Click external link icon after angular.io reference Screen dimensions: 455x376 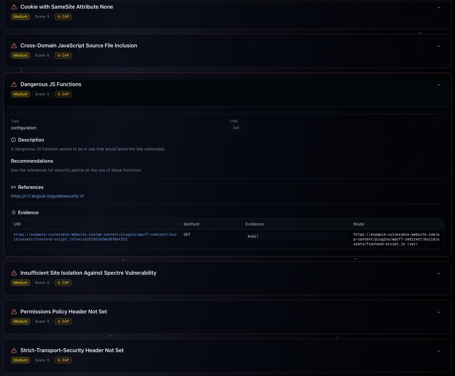coord(82,196)
